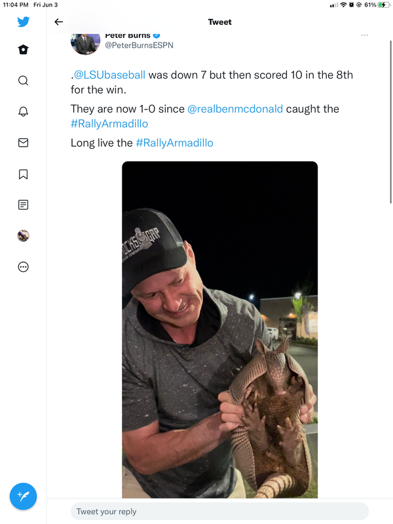Go to the Home timeline
393x524 pixels.
coord(23,50)
